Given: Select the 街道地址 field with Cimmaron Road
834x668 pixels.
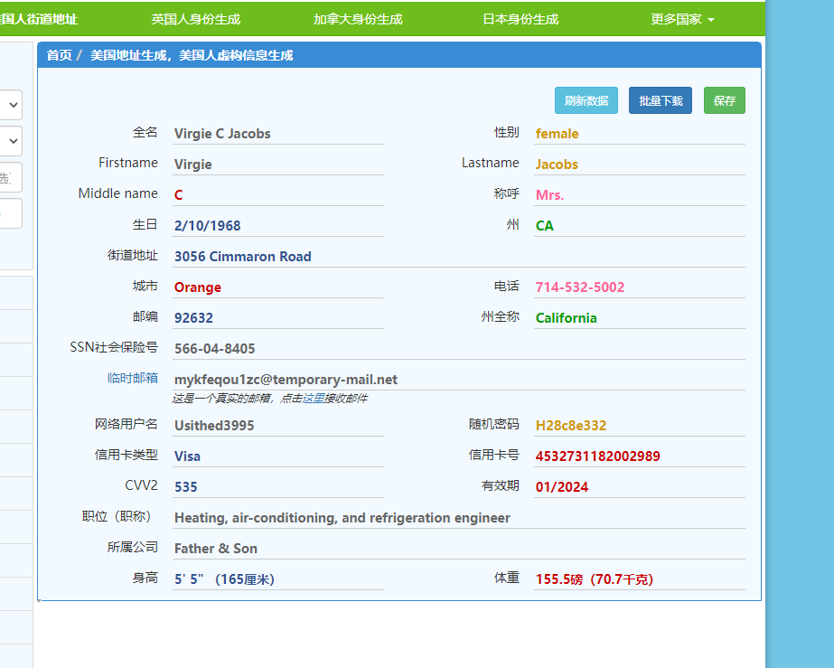Looking at the screenshot, I should click(x=458, y=257).
